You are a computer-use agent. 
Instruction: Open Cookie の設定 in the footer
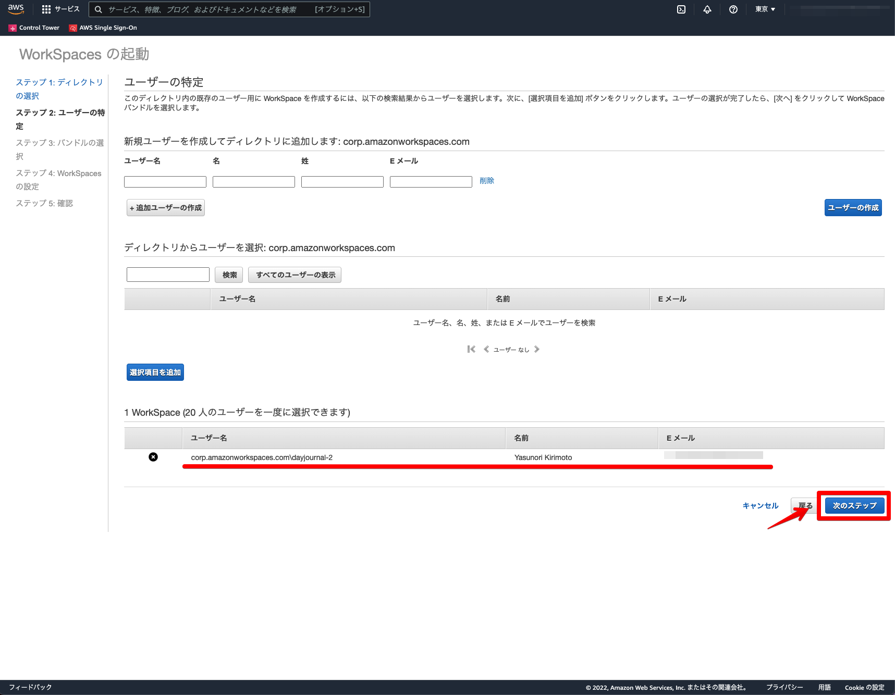865,687
